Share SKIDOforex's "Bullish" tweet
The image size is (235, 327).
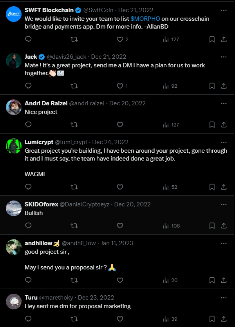click(224, 226)
